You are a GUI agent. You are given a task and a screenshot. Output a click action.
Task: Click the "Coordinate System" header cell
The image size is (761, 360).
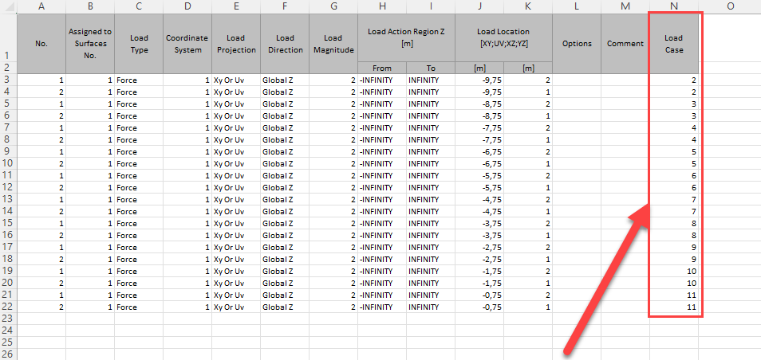point(187,44)
